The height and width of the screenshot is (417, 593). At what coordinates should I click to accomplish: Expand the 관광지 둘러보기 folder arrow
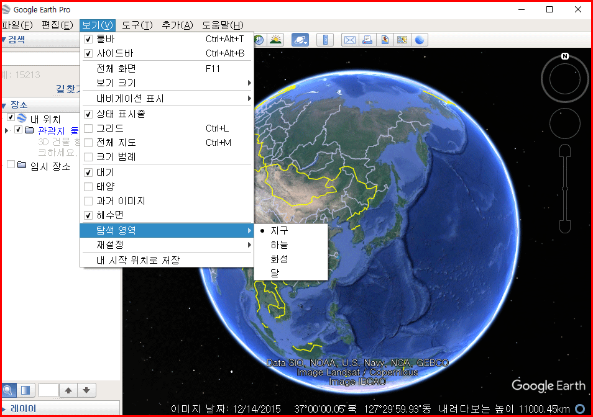coord(6,130)
